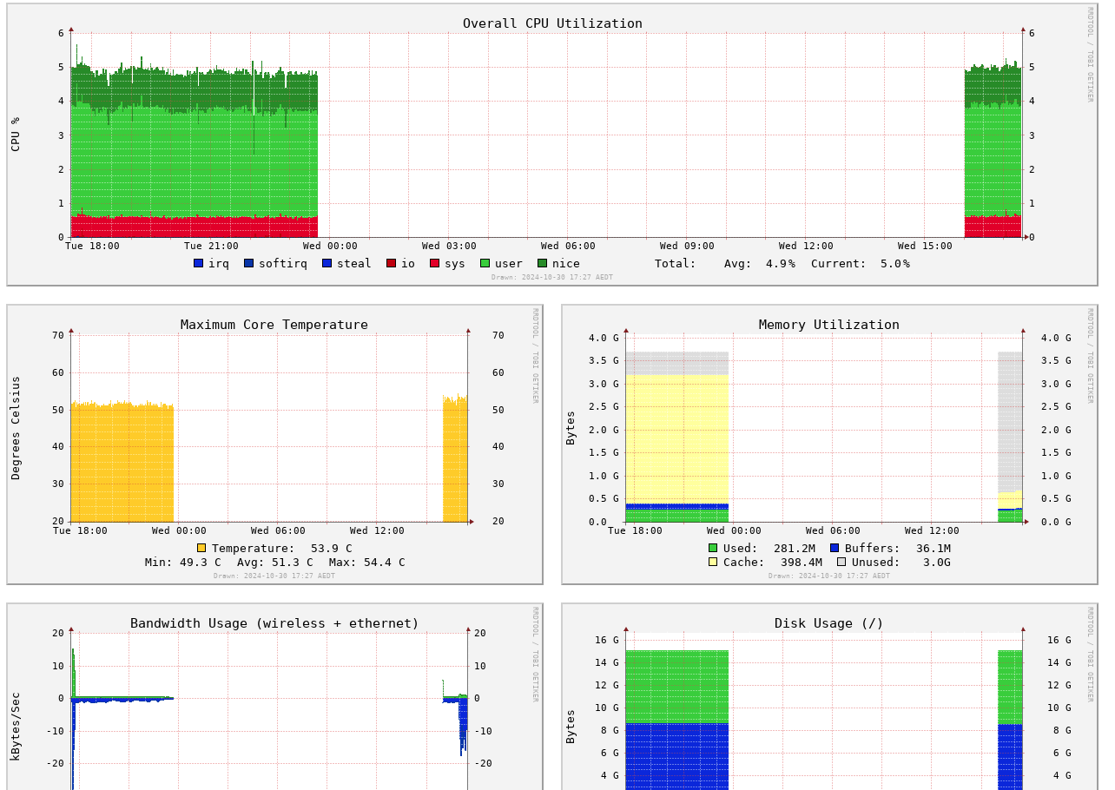
Task: Click the red io legend swatch
Action: [391, 263]
